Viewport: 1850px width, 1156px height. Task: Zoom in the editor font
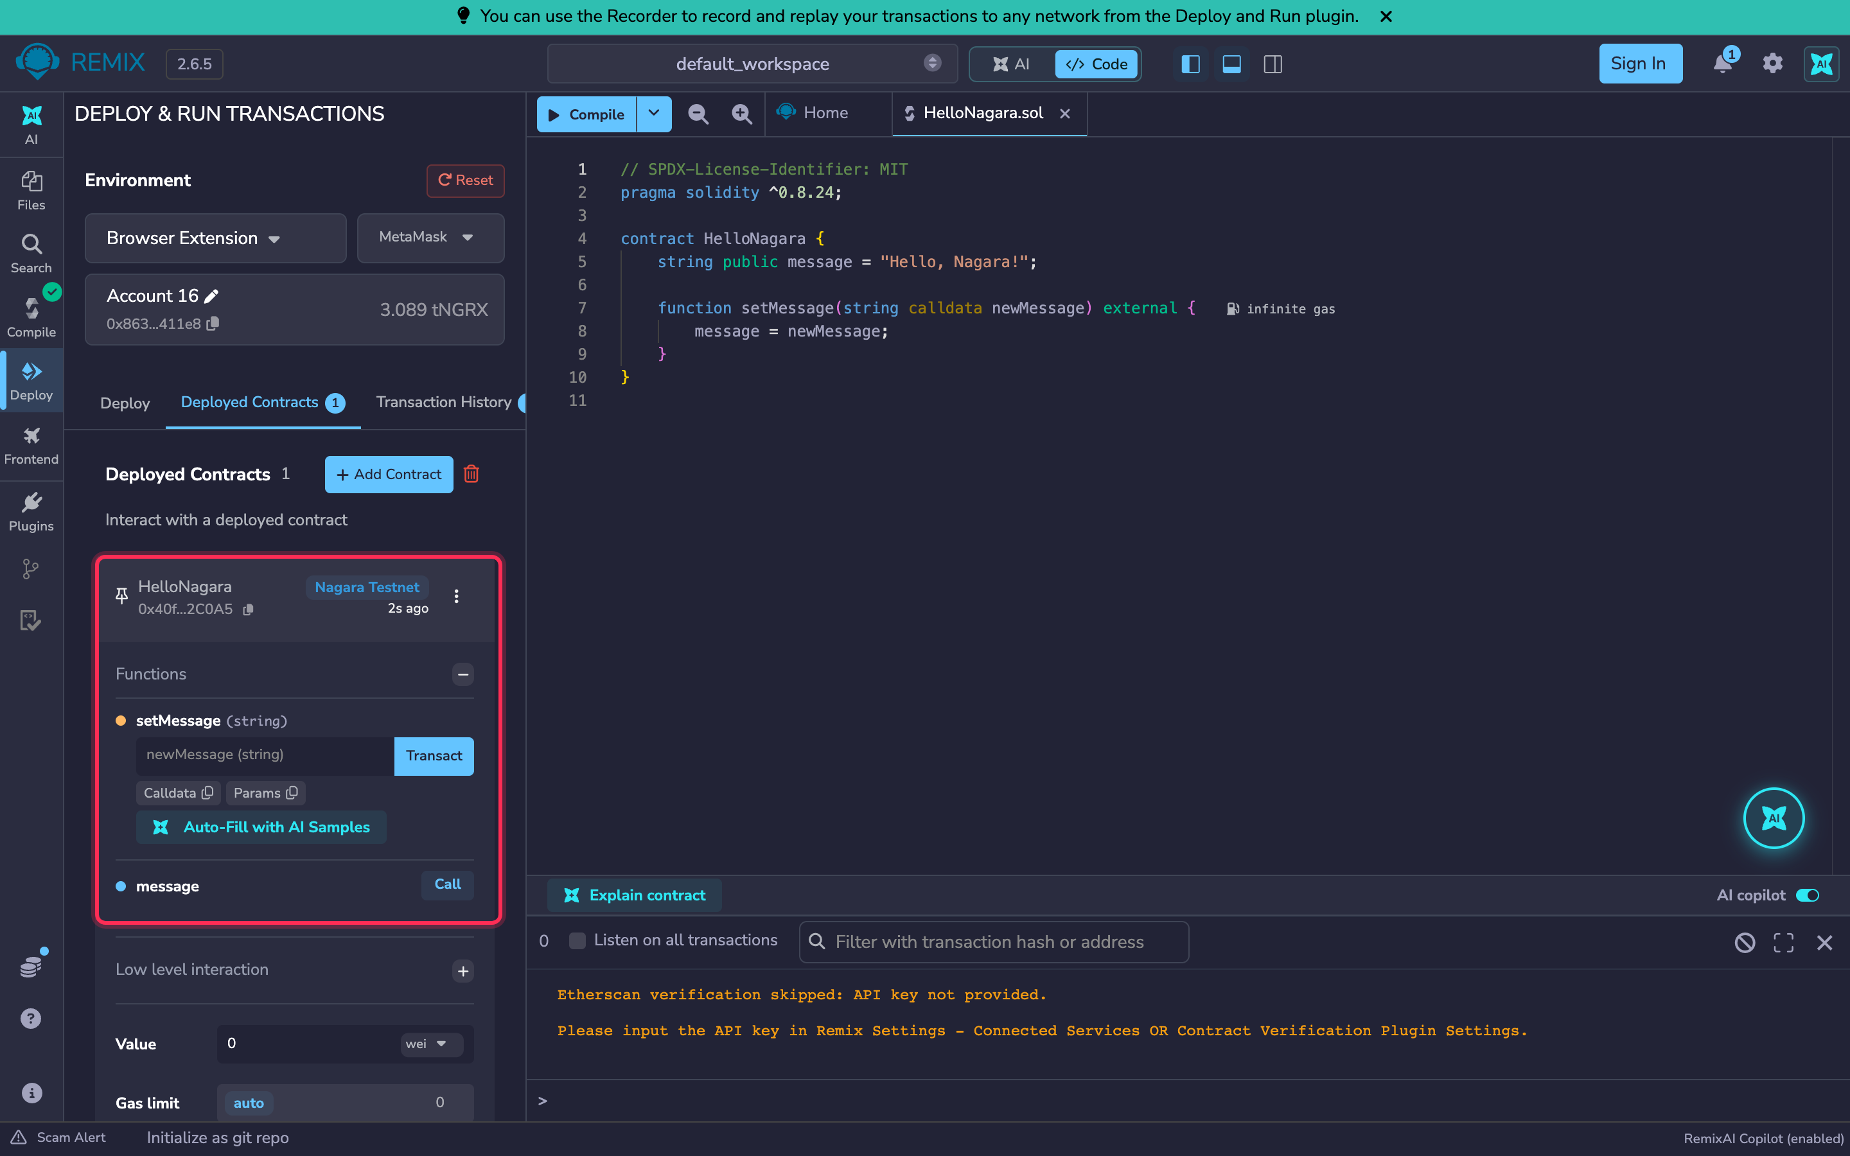coord(741,114)
